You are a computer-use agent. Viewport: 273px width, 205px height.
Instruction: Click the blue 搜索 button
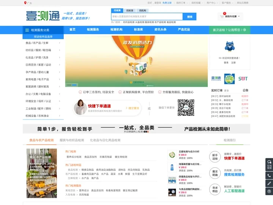190,17
